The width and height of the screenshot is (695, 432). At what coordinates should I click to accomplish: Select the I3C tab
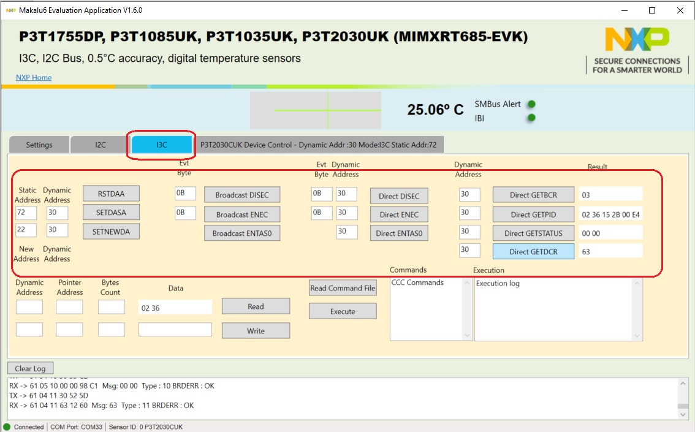[161, 145]
